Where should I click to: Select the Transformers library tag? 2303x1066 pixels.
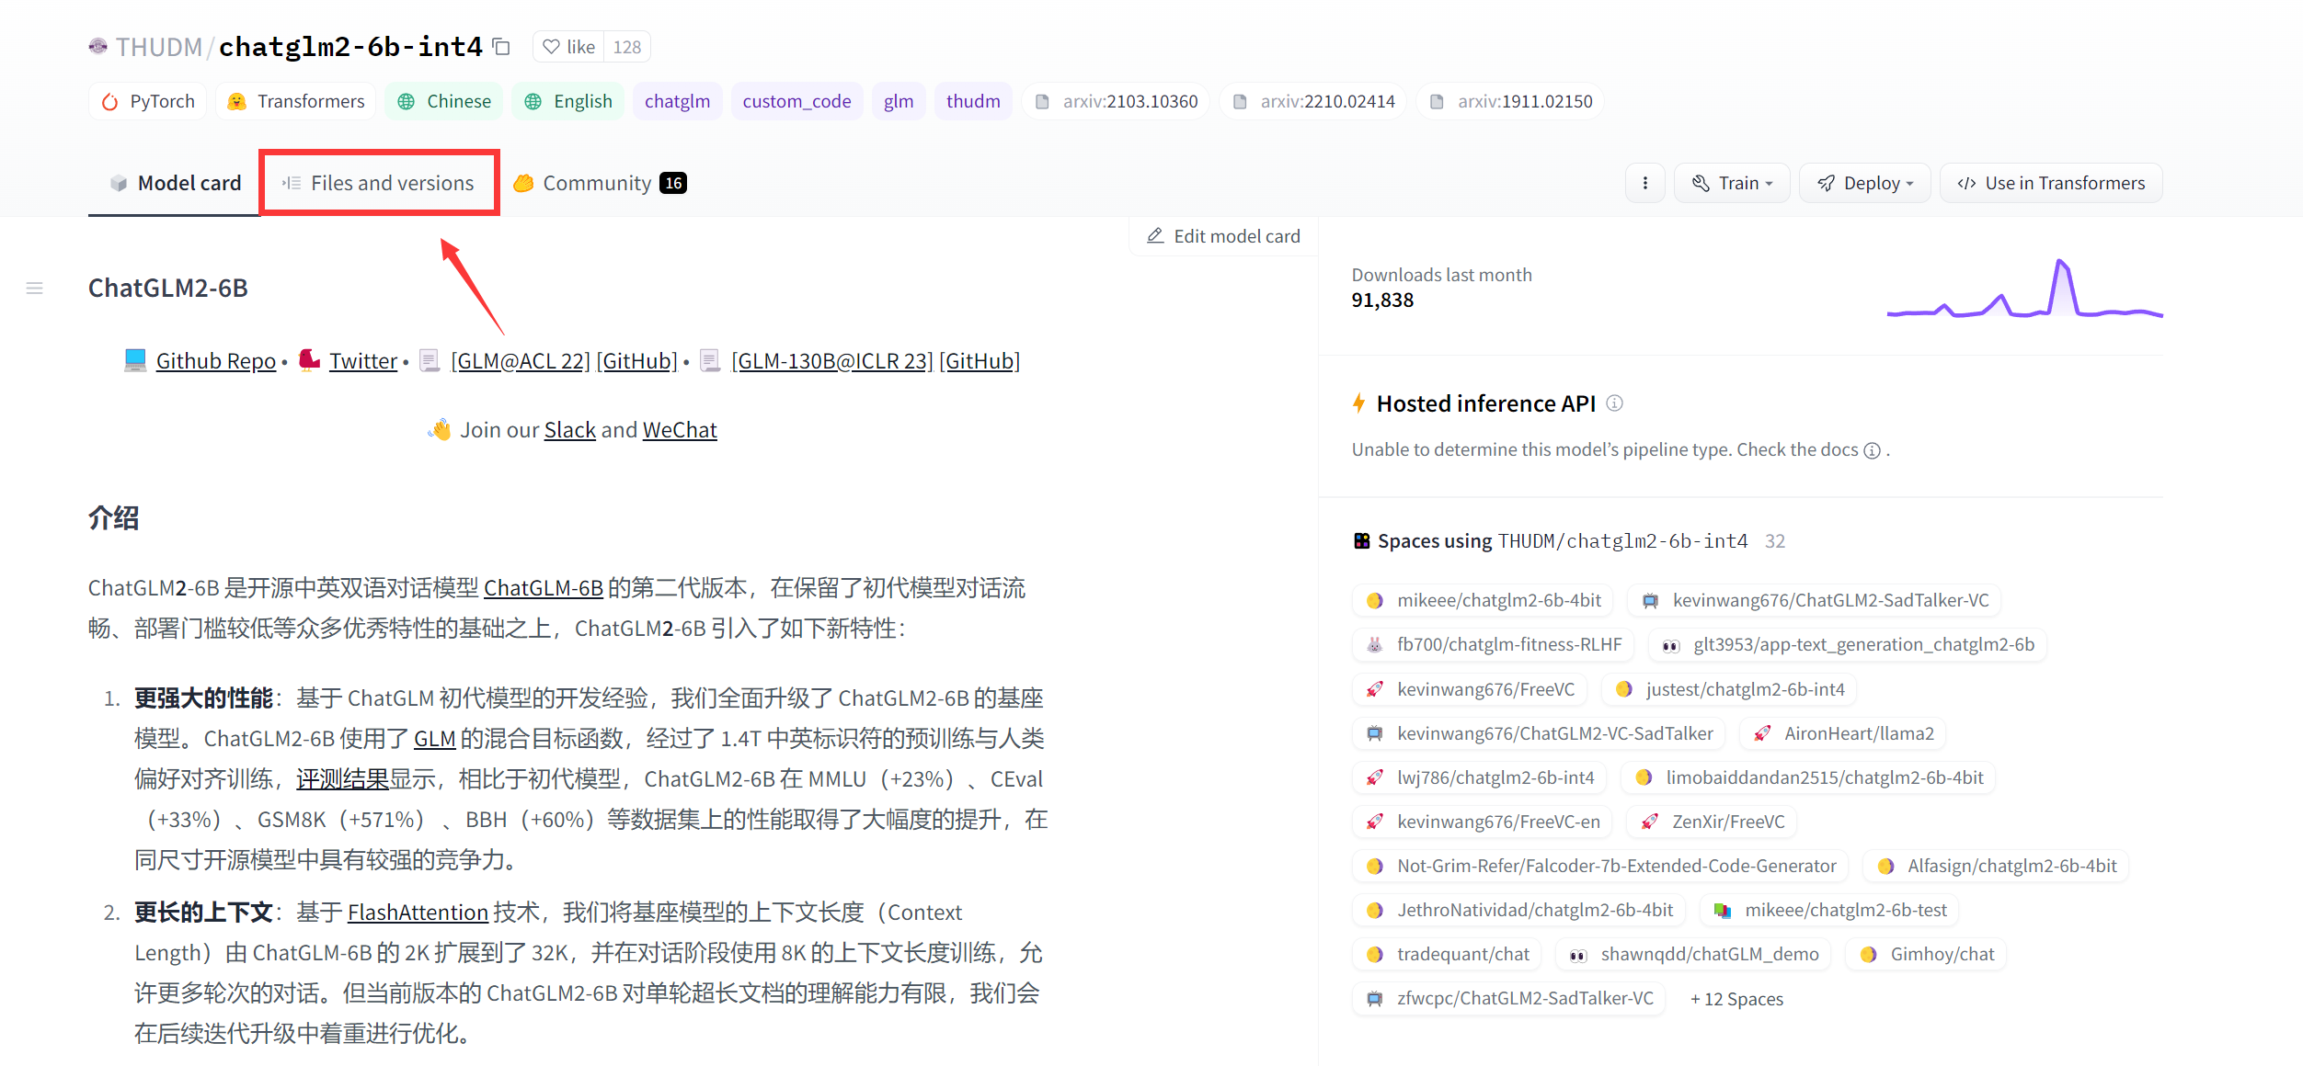pos(296,101)
